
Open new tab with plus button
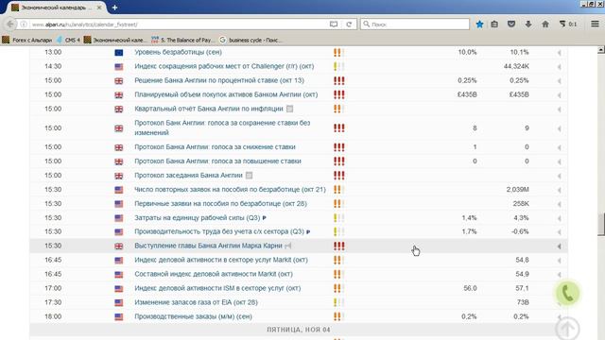coord(114,8)
